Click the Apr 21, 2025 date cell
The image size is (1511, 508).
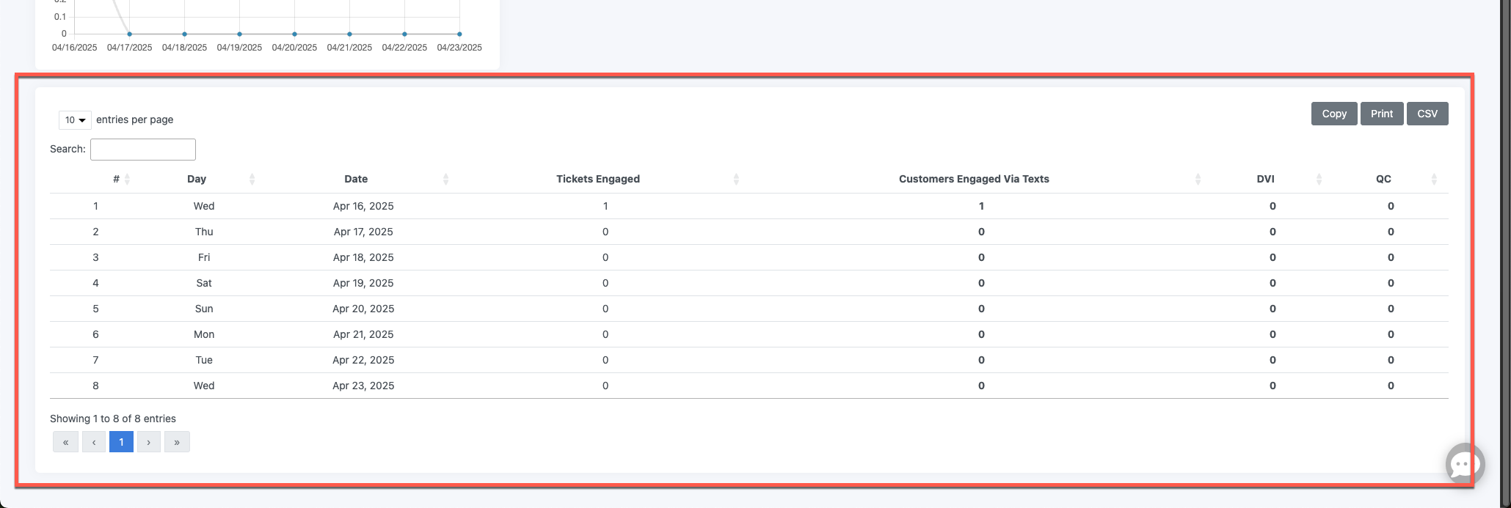(363, 334)
